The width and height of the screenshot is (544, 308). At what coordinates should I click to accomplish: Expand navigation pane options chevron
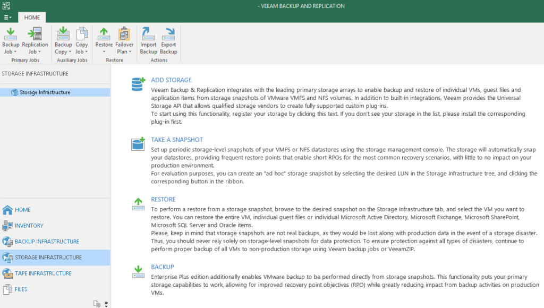point(106,304)
